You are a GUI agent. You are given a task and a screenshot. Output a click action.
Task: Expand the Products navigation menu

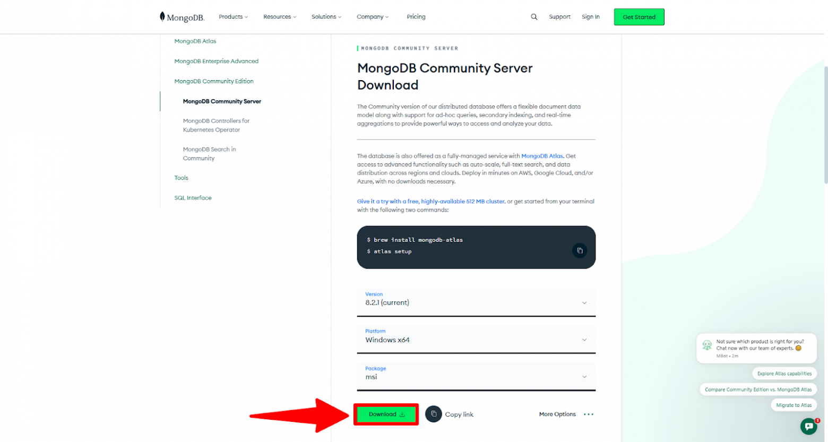[x=233, y=16]
